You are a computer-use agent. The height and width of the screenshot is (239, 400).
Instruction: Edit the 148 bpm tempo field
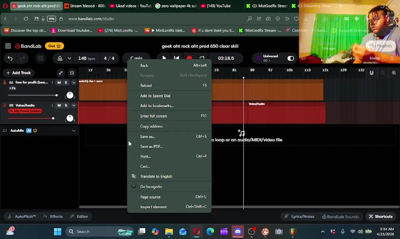(x=87, y=58)
